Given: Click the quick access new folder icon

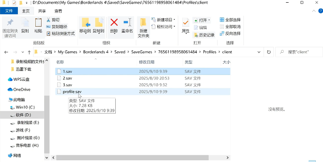Looking at the screenshot, I should [21, 3].
